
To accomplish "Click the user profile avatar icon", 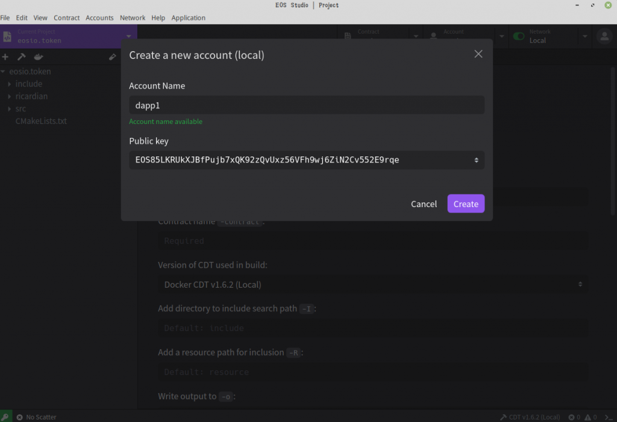I will (x=604, y=37).
